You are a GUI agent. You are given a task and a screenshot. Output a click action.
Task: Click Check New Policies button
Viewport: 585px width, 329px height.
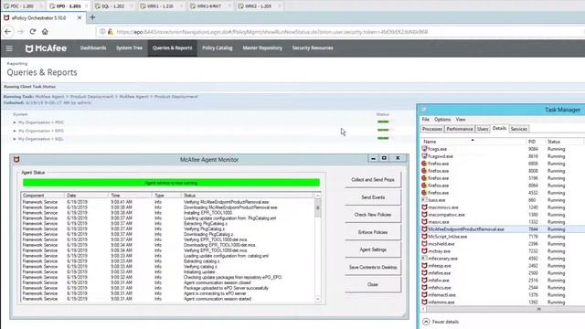(373, 215)
